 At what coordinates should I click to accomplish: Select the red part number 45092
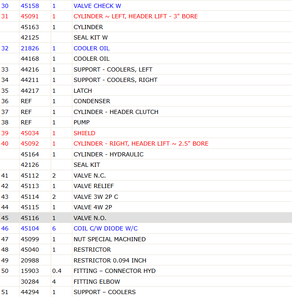tap(30, 144)
